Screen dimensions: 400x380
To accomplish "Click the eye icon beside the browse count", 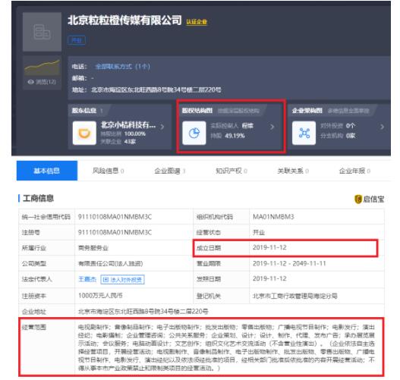I will [x=31, y=82].
